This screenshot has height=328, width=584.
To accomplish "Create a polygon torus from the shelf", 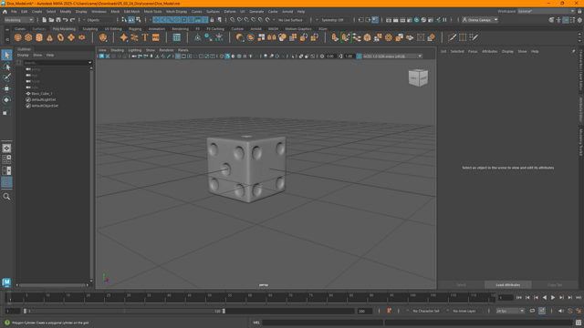I will [60, 37].
